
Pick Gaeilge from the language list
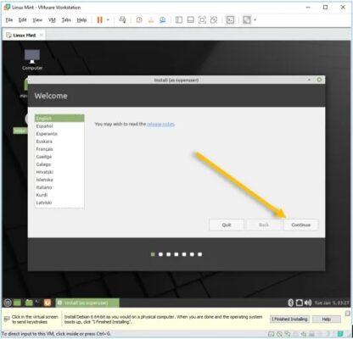tap(59, 157)
